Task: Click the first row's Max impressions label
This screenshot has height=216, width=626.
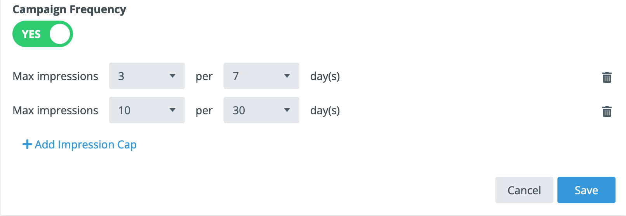Action: pos(56,76)
